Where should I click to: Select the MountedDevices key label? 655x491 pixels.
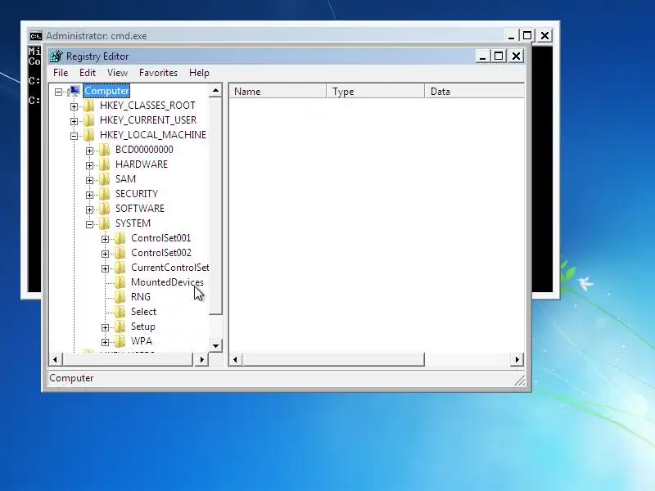click(x=167, y=282)
